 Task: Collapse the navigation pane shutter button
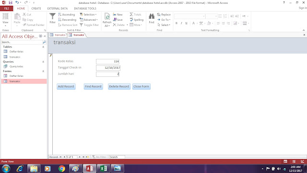45,37
